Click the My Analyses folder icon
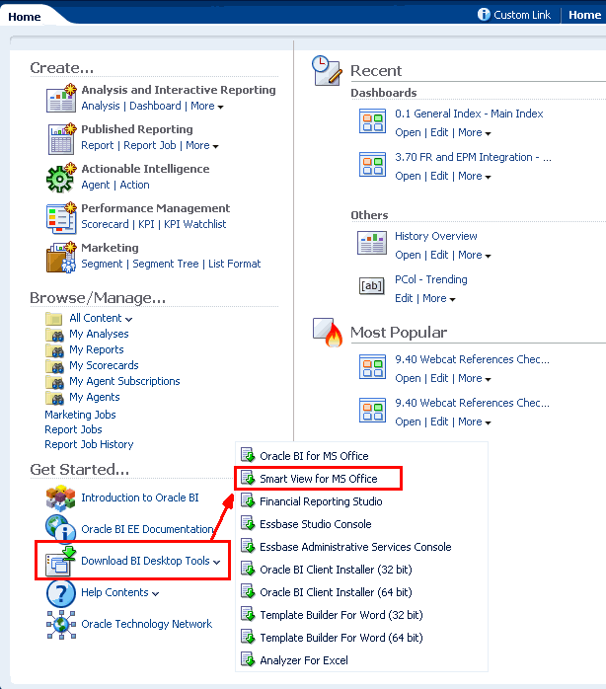This screenshot has height=689, width=606. (55, 335)
